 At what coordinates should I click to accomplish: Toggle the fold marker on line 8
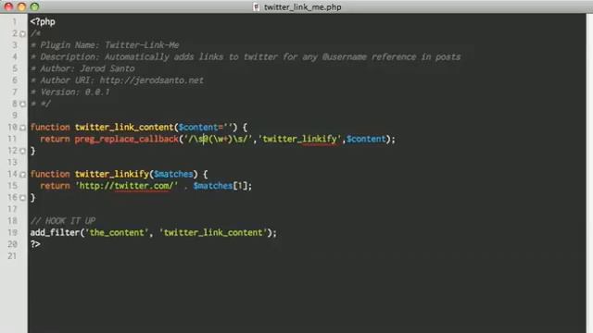pyautogui.click(x=22, y=104)
